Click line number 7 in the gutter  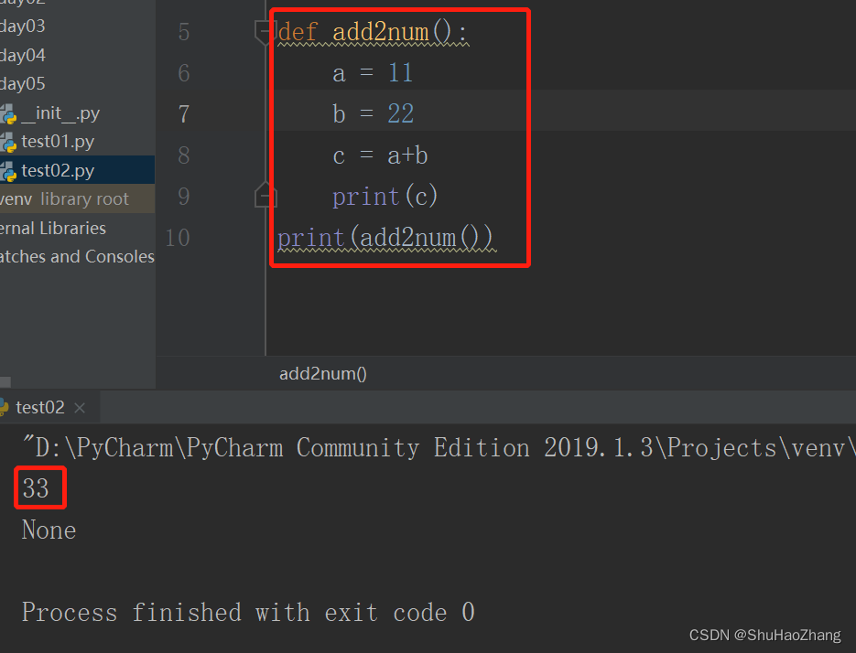(184, 114)
